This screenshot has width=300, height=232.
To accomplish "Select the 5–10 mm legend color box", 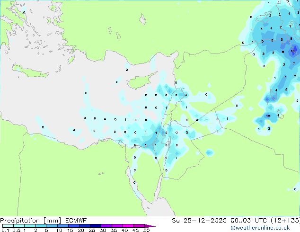I will [x=52, y=226].
